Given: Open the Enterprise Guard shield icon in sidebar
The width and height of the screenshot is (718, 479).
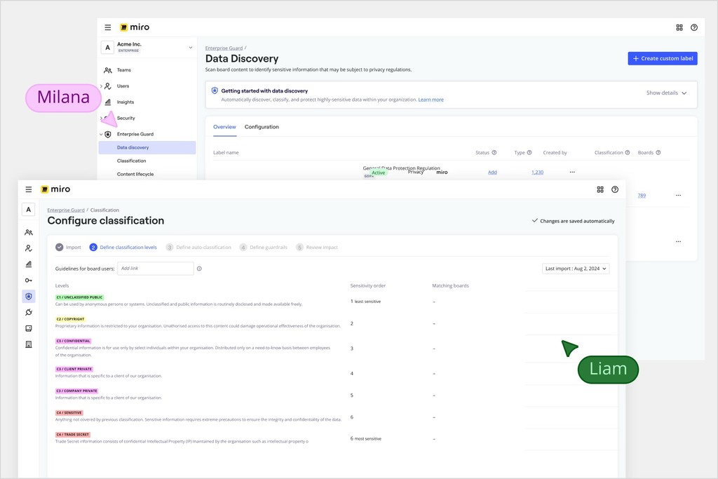Looking at the screenshot, I should [x=28, y=295].
